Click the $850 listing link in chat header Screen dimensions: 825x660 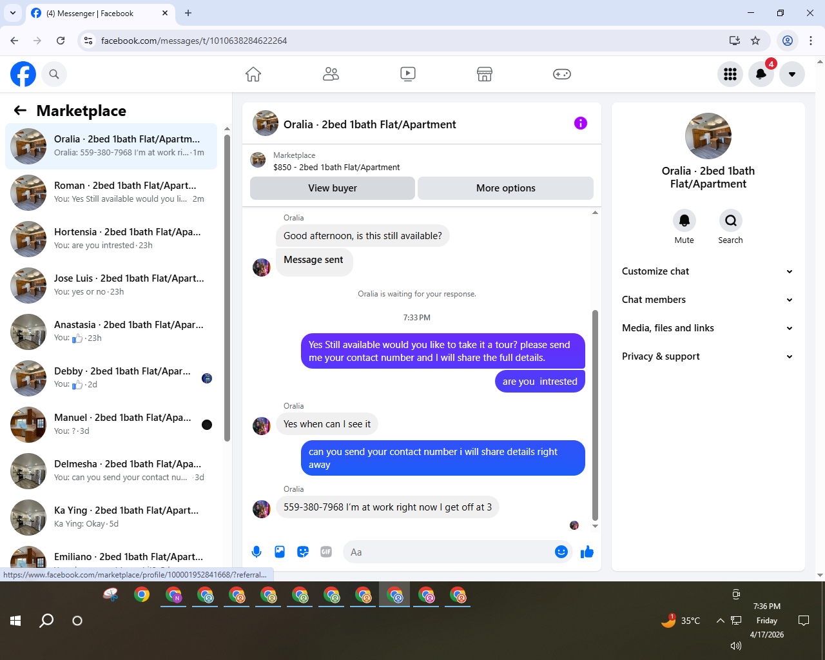click(x=336, y=167)
